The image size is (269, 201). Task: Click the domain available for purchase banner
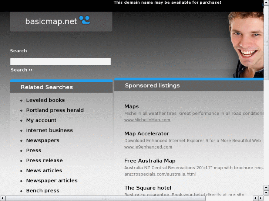tap(168, 2)
